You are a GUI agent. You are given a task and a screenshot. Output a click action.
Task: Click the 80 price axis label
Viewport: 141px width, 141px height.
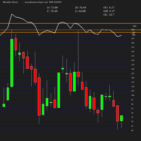pos(132,113)
